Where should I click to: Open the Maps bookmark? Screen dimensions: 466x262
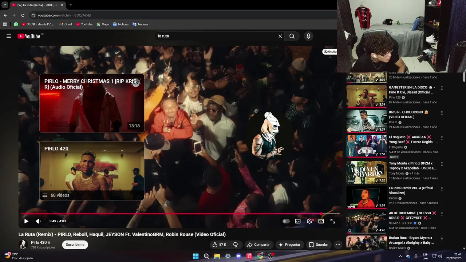[103, 24]
